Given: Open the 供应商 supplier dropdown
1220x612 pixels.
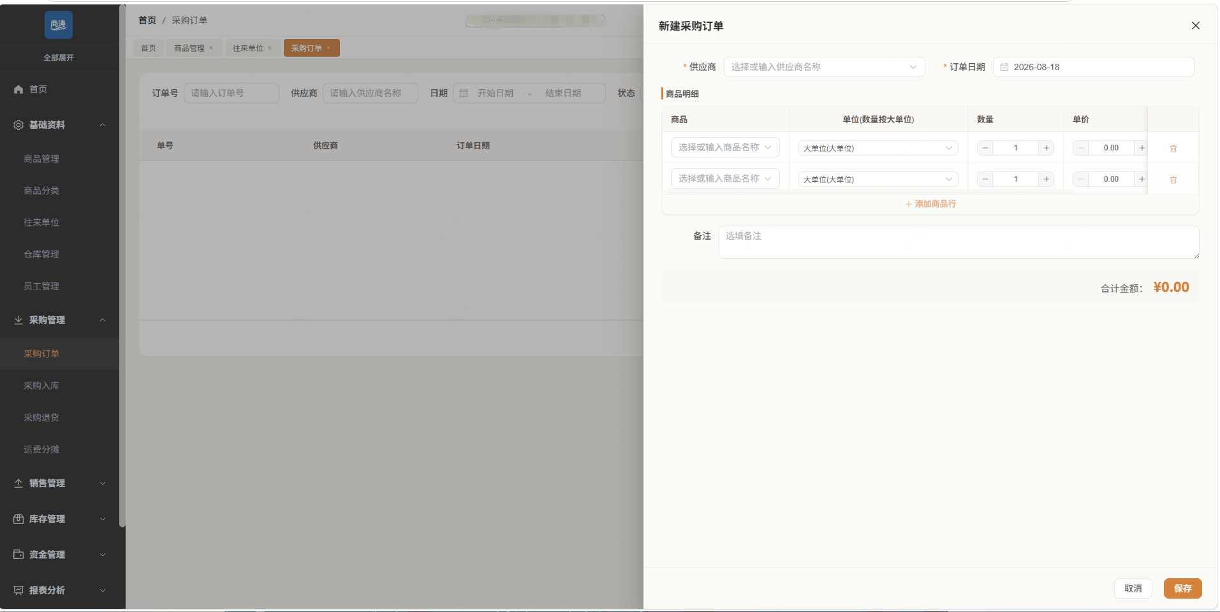Looking at the screenshot, I should (824, 67).
